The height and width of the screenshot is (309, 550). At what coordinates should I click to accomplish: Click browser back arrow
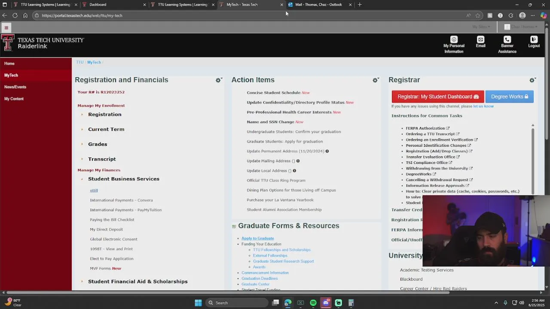tap(4, 15)
